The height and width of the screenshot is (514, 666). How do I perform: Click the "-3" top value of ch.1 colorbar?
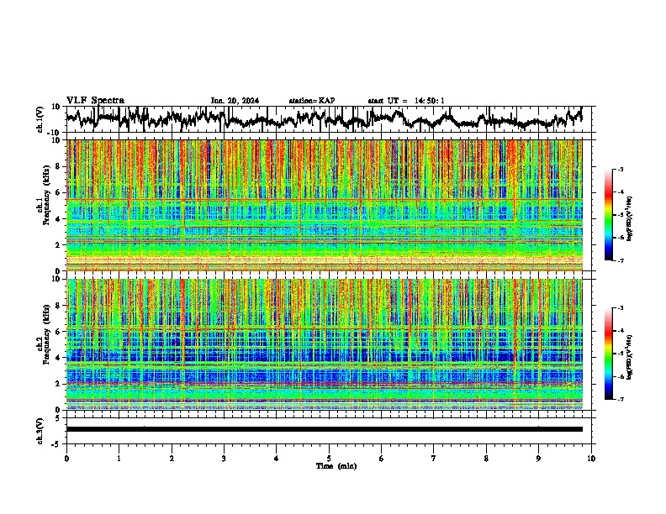[x=620, y=169]
